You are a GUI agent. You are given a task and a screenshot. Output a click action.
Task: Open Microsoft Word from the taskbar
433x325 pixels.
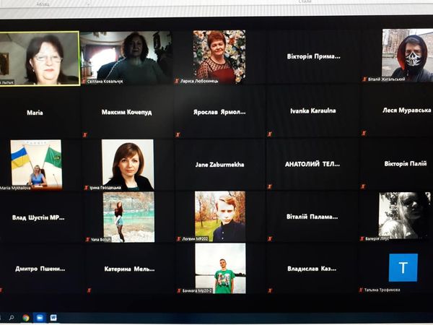[53, 317]
